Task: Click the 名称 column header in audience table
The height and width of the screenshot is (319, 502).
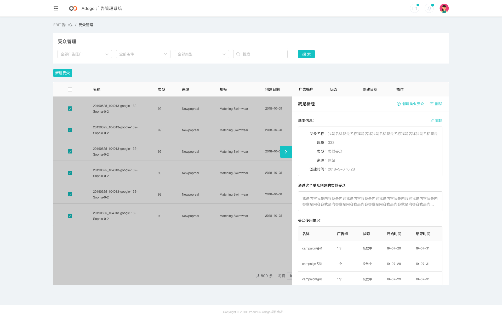Action: click(x=97, y=89)
